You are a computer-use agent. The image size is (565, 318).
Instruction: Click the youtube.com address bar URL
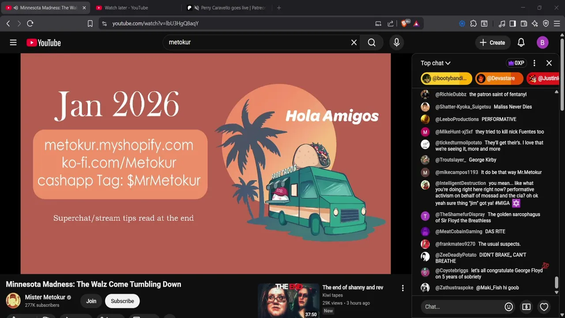tap(155, 23)
